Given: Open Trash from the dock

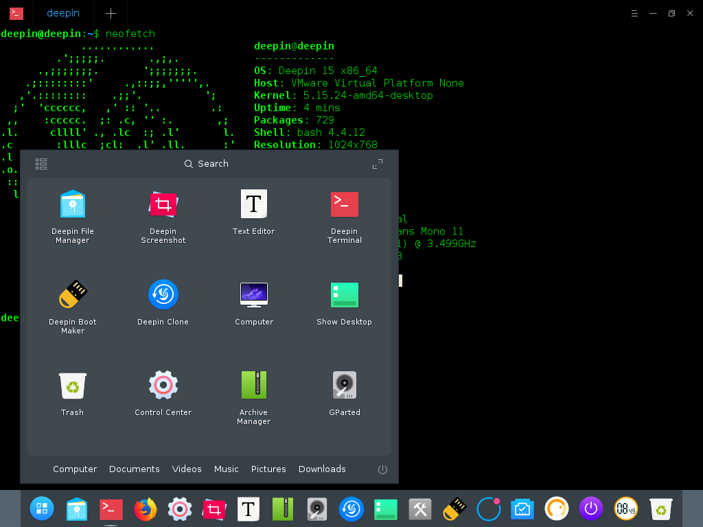Looking at the screenshot, I should point(661,509).
